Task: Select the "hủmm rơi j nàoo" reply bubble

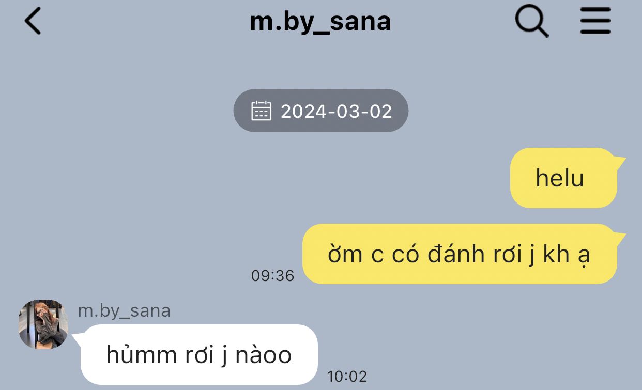Action: pos(199,354)
